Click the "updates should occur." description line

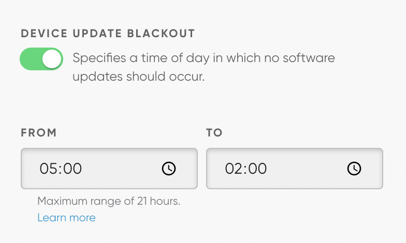point(139,77)
